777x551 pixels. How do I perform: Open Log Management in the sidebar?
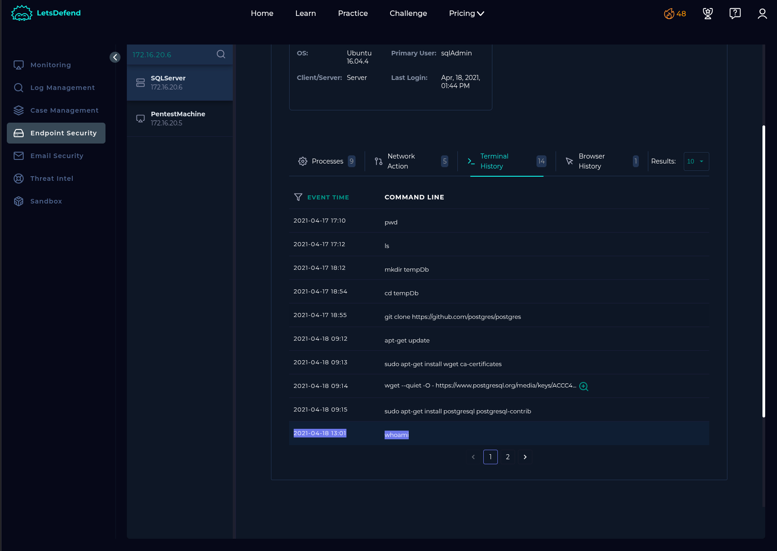point(56,88)
